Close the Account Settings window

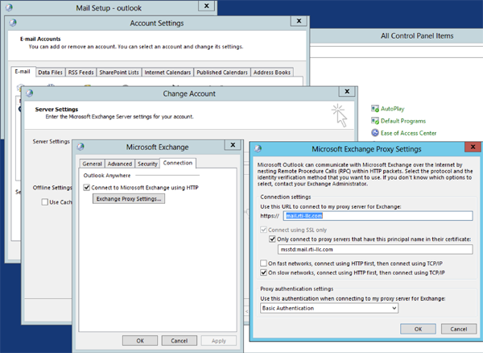tap(299, 21)
